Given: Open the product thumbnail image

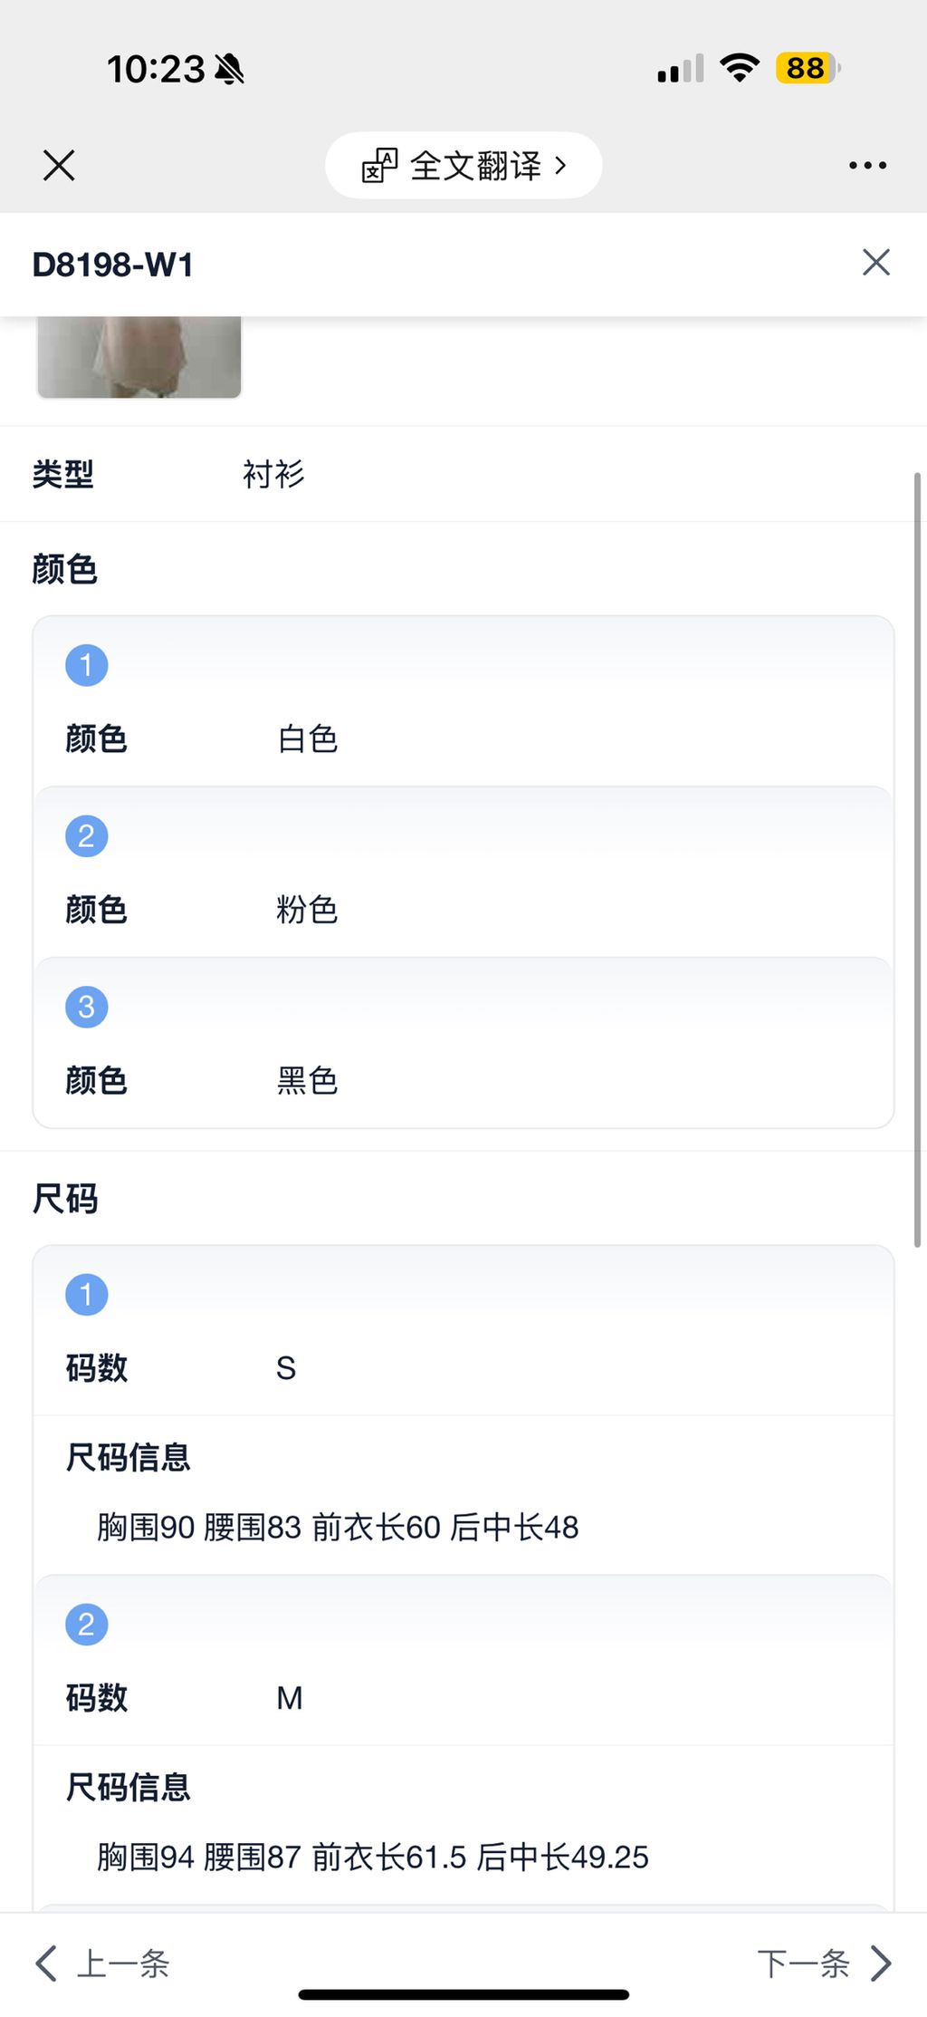Looking at the screenshot, I should pos(139,357).
